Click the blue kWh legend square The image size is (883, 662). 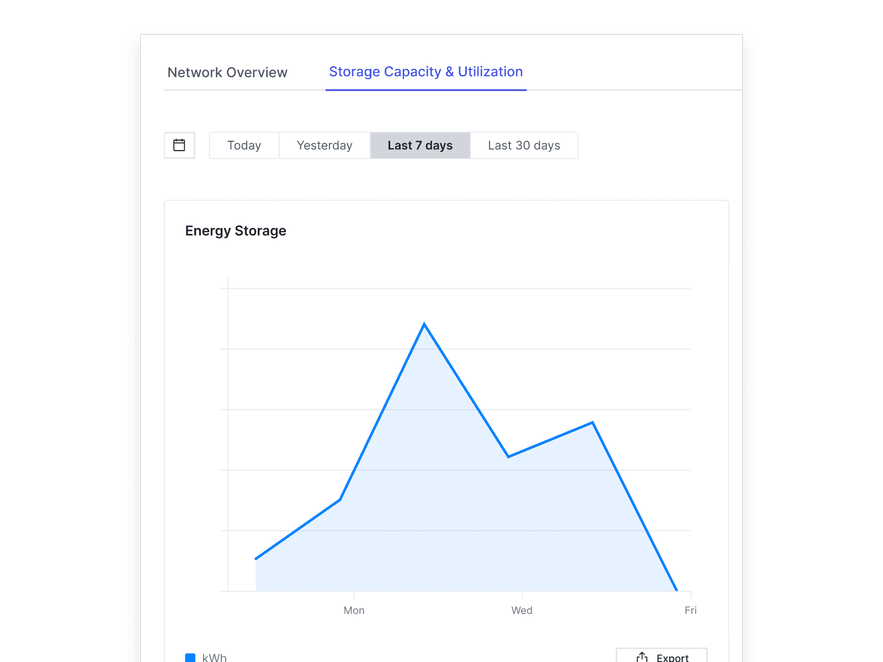pyautogui.click(x=190, y=657)
